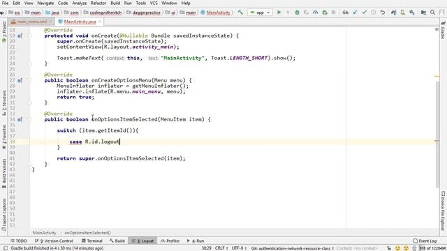Open the VCS menu
This screenshot has height=251, width=447.
click(154, 3)
